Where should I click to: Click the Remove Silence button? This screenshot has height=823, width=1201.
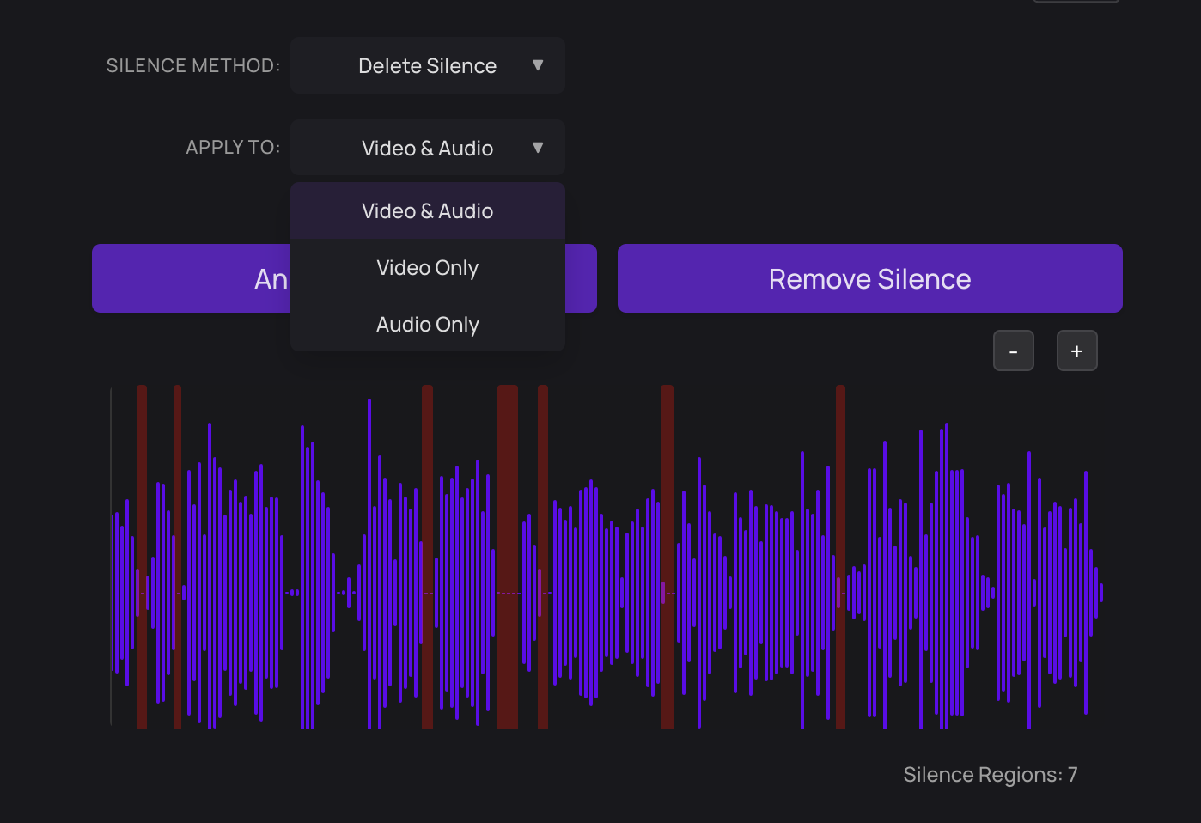click(x=869, y=278)
